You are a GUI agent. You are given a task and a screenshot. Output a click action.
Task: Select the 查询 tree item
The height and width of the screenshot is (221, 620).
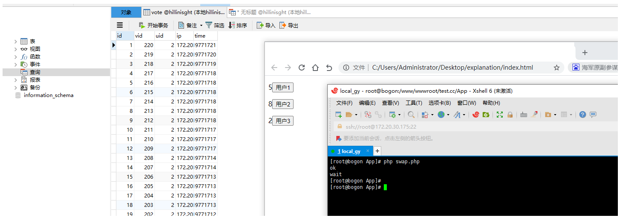pos(56,72)
